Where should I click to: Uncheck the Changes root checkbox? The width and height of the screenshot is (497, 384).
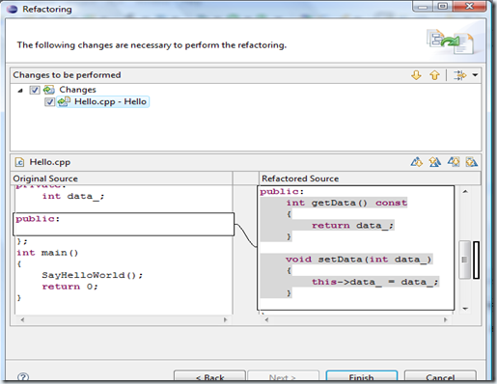(x=35, y=90)
